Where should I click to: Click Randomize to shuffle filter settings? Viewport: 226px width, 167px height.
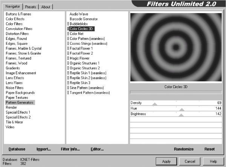click(x=184, y=149)
